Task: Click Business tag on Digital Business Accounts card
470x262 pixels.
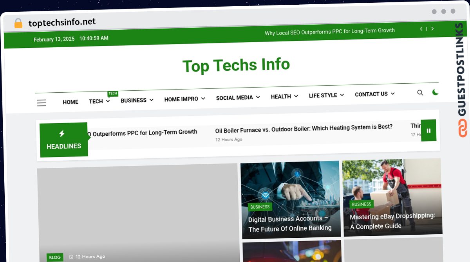Action: pos(260,207)
